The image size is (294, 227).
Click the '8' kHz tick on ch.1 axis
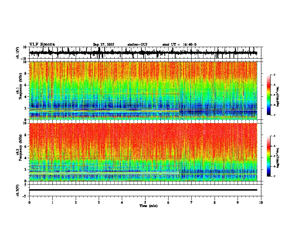tap(26, 73)
